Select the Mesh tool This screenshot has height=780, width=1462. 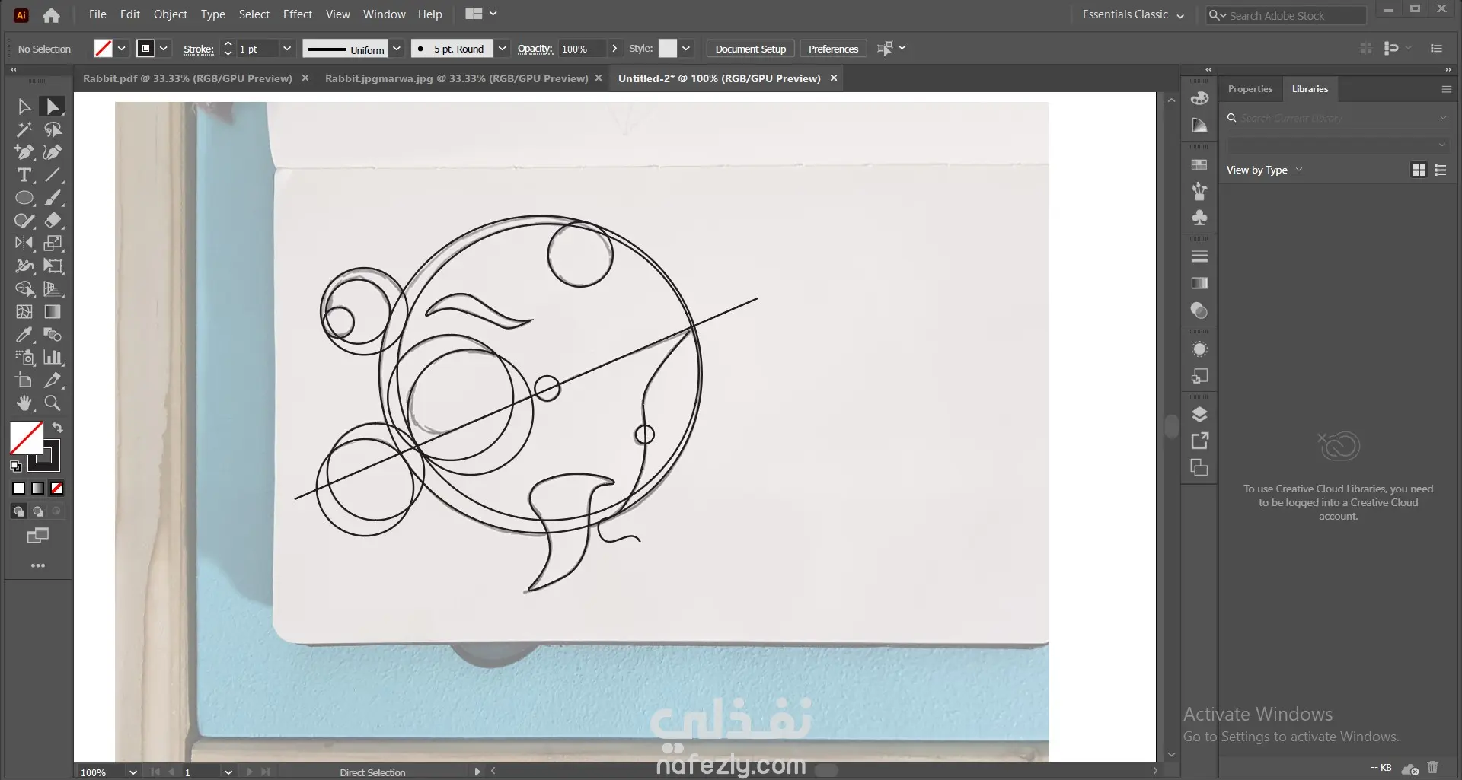pos(24,312)
